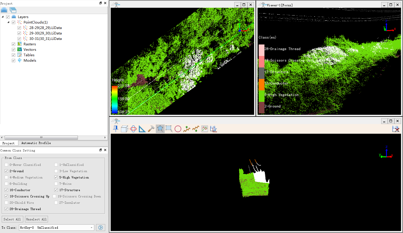Choose the hammer tool in profile toolbar
This screenshot has width=403, height=233.
point(151,129)
